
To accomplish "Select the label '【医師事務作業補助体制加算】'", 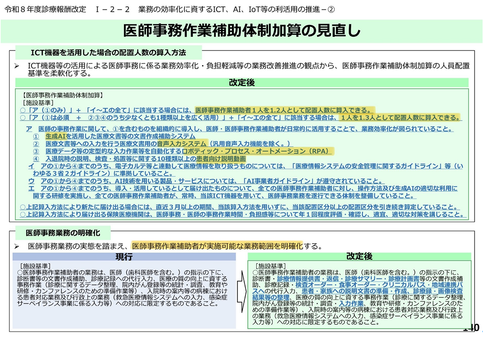I will [62, 95].
